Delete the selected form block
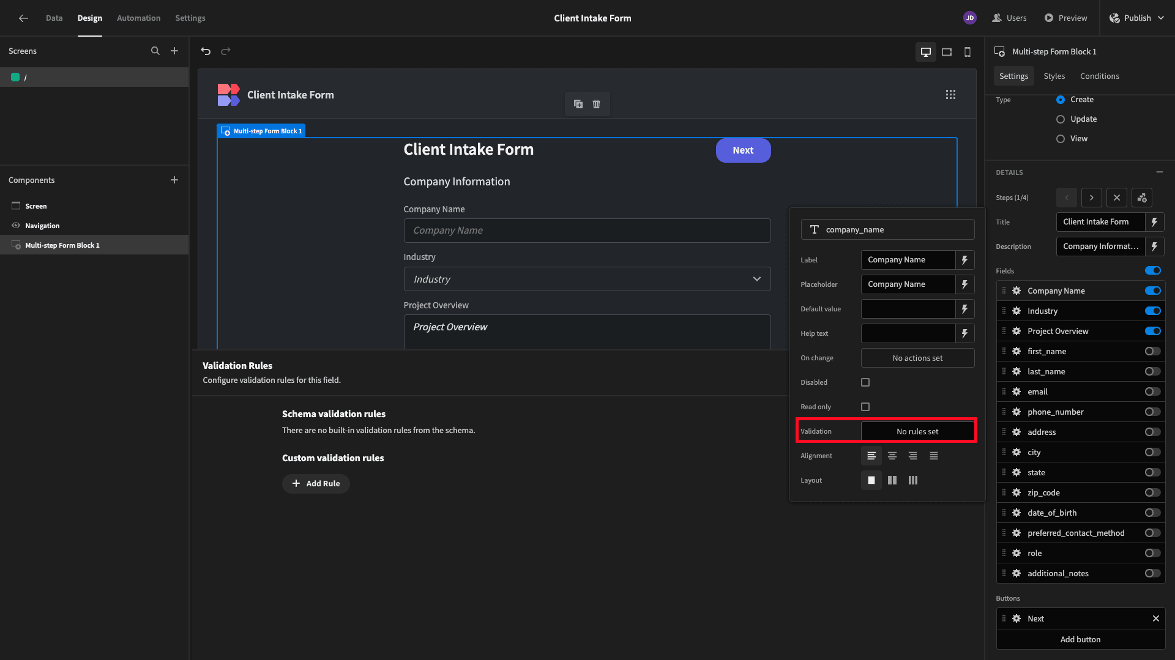1175x660 pixels. pyautogui.click(x=597, y=104)
